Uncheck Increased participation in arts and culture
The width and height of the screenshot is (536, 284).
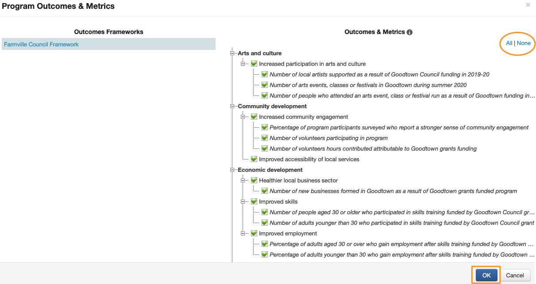click(254, 64)
